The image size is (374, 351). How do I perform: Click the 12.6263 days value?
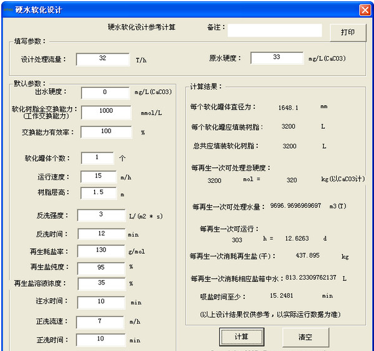point(297,238)
